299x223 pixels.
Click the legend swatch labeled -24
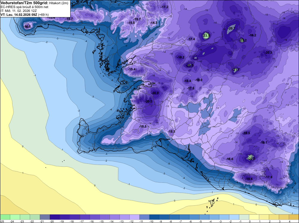(15, 217)
